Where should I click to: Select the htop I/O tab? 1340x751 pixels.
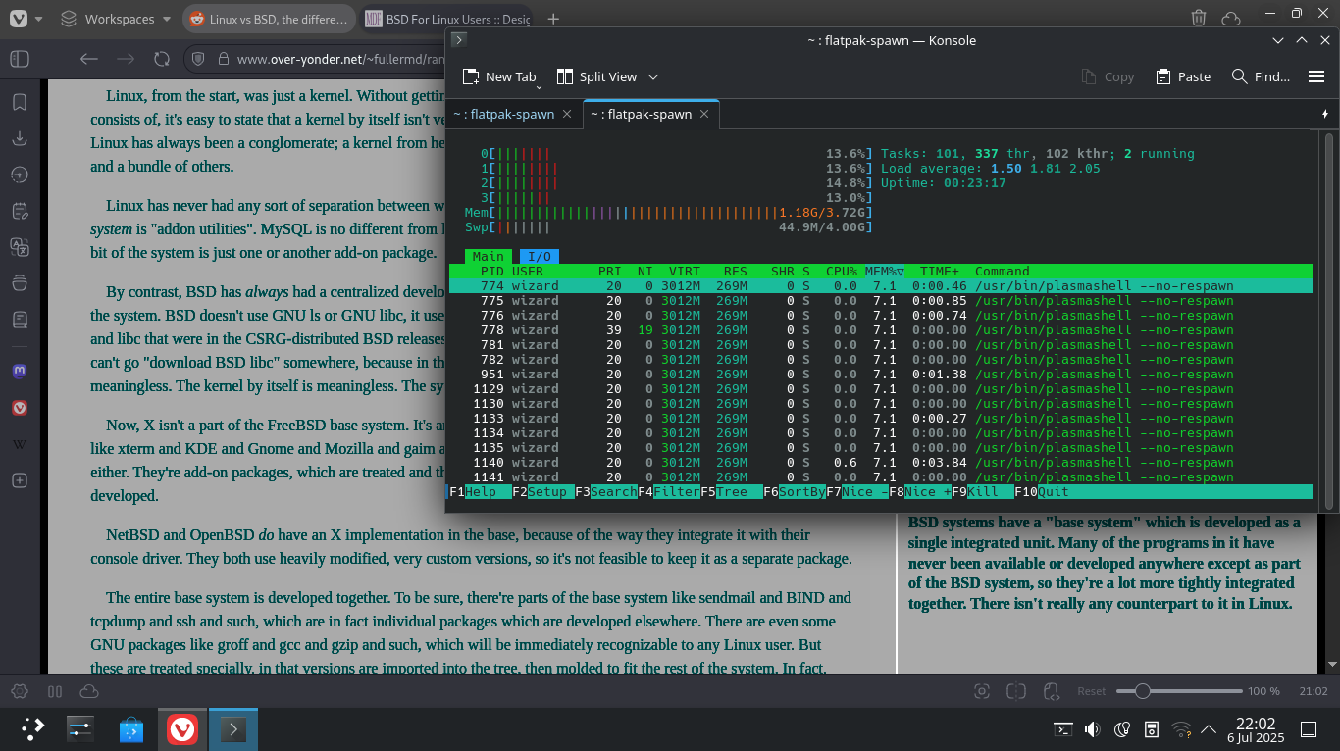540,256
